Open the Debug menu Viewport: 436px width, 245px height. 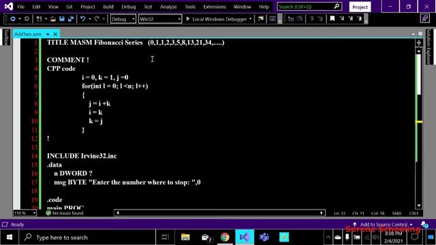129,7
